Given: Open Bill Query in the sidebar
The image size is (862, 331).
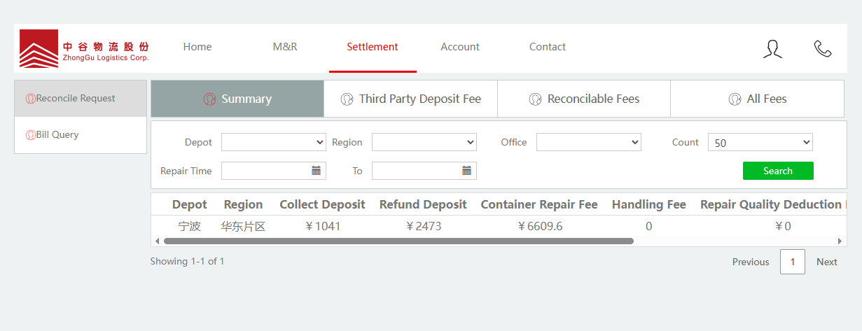Looking at the screenshot, I should [57, 134].
